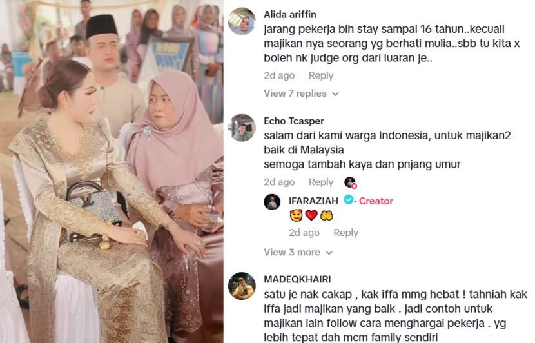Open IFARAZIAH creator avatar
535x343 pixels.
click(x=272, y=202)
